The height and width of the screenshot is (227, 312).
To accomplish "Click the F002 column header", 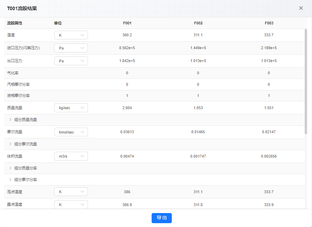I will coord(198,23).
